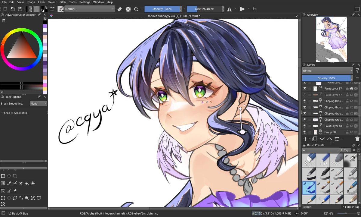Select the Reference Images pin tool
This screenshot has height=217, width=361.
pyautogui.click(x=15, y=191)
